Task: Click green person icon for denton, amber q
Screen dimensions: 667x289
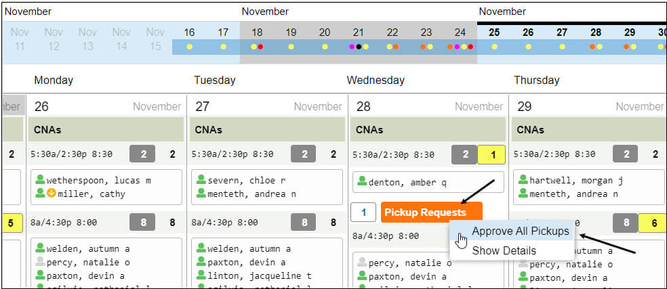Action: tap(363, 182)
